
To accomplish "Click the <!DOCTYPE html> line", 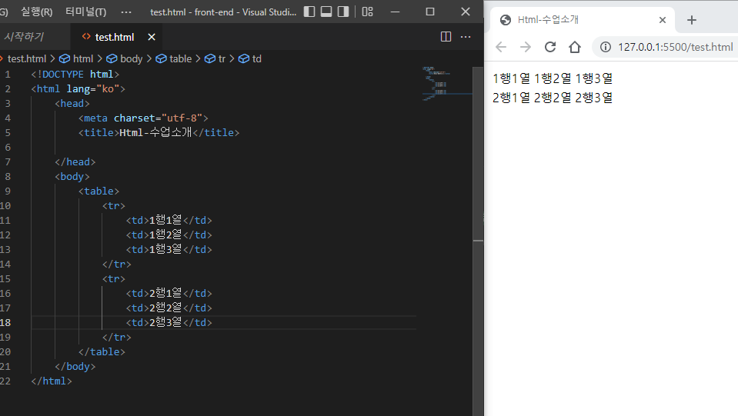I will point(75,75).
